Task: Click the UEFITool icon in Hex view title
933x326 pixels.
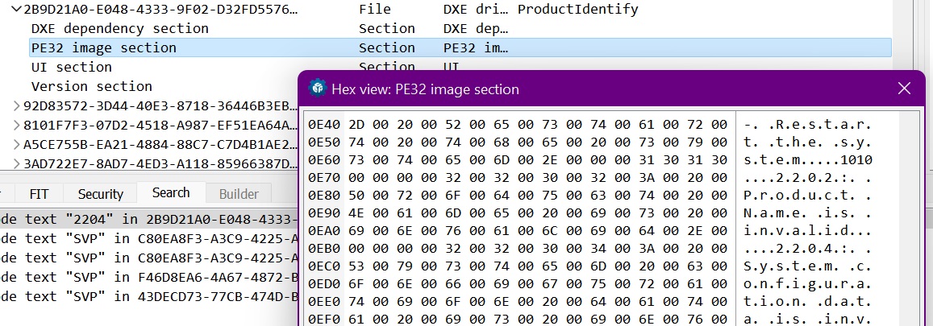Action: pyautogui.click(x=318, y=89)
